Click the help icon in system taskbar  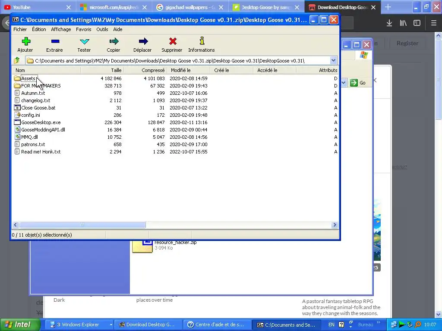click(341, 325)
